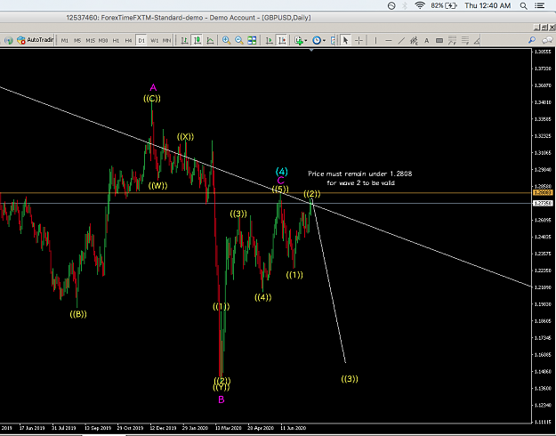Switch chart to M15 timeframe
Viewport: 556px width, 436px height.
click(90, 40)
